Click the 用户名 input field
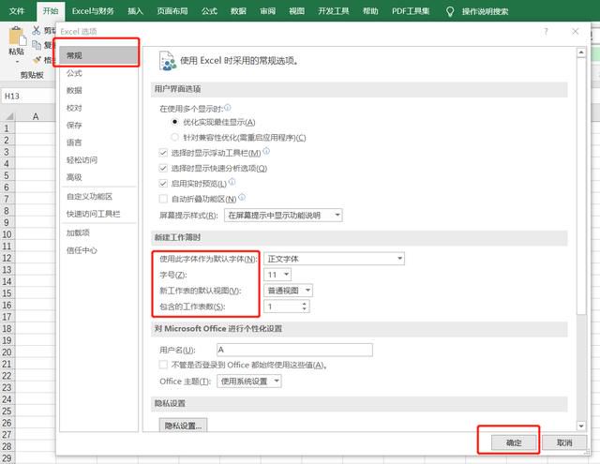 [x=294, y=350]
